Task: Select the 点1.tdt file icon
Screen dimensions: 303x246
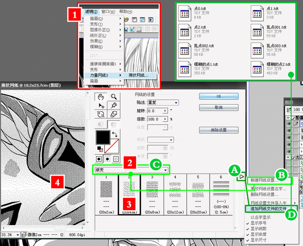Action: tap(257, 13)
